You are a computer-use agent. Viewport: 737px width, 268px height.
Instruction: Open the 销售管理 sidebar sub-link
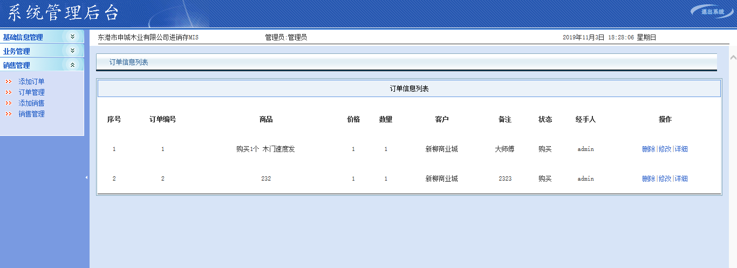tap(31, 114)
